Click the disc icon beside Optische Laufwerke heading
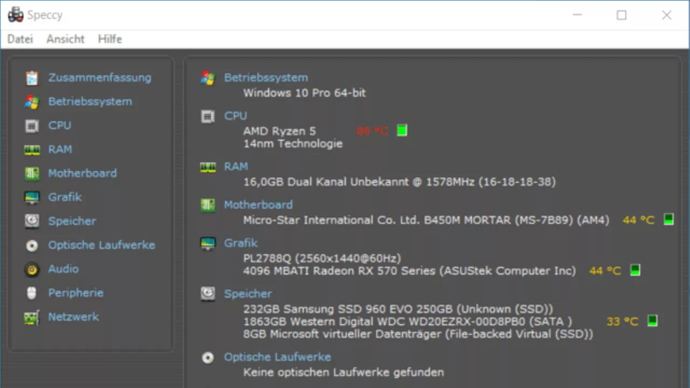Image resolution: width=690 pixels, height=388 pixels. (x=208, y=357)
